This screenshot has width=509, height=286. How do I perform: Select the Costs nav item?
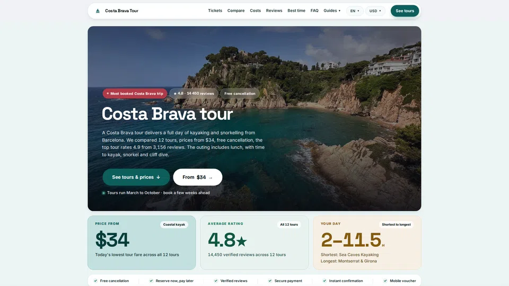click(x=255, y=11)
